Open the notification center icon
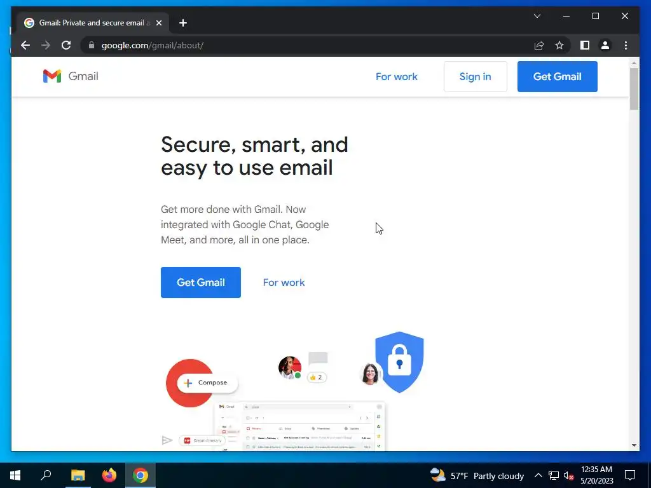The width and height of the screenshot is (651, 488). (630, 475)
